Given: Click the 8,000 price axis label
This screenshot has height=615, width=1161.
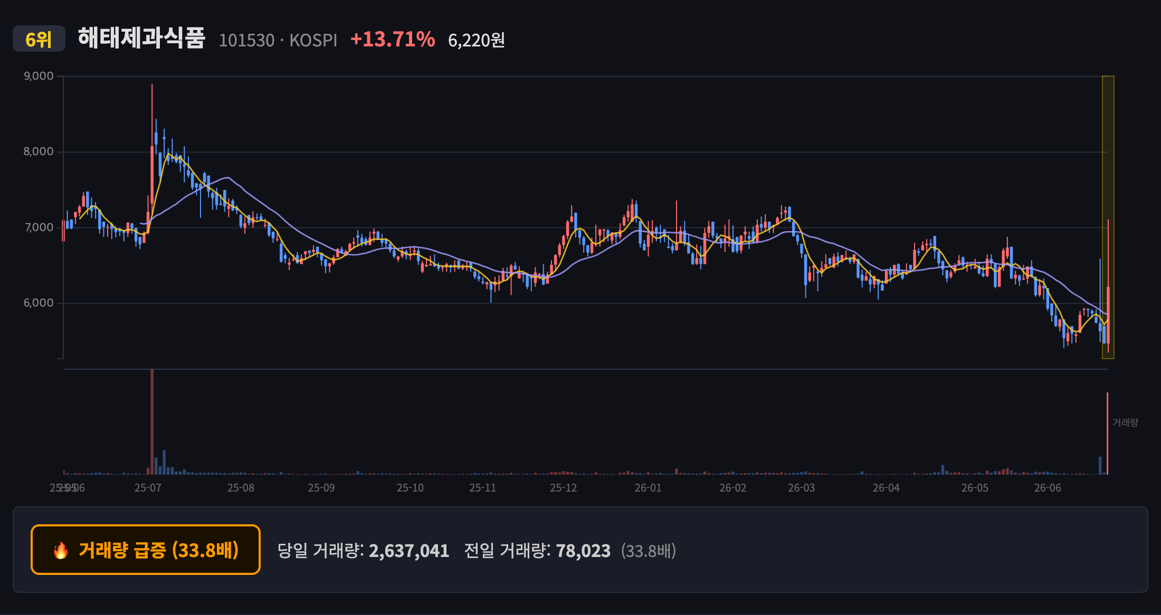Looking at the screenshot, I should click(x=39, y=151).
